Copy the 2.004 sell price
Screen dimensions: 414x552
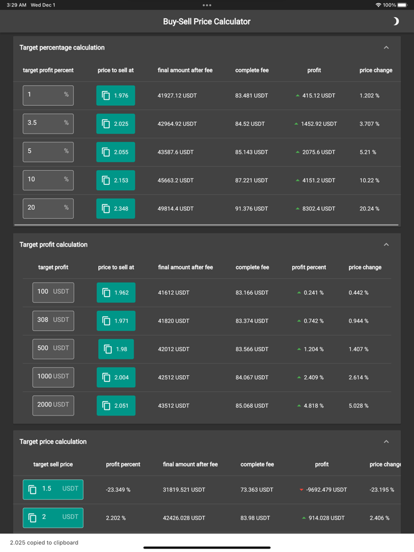tap(115, 377)
